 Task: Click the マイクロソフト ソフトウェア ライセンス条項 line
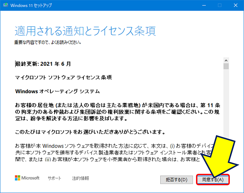[x=63, y=78]
